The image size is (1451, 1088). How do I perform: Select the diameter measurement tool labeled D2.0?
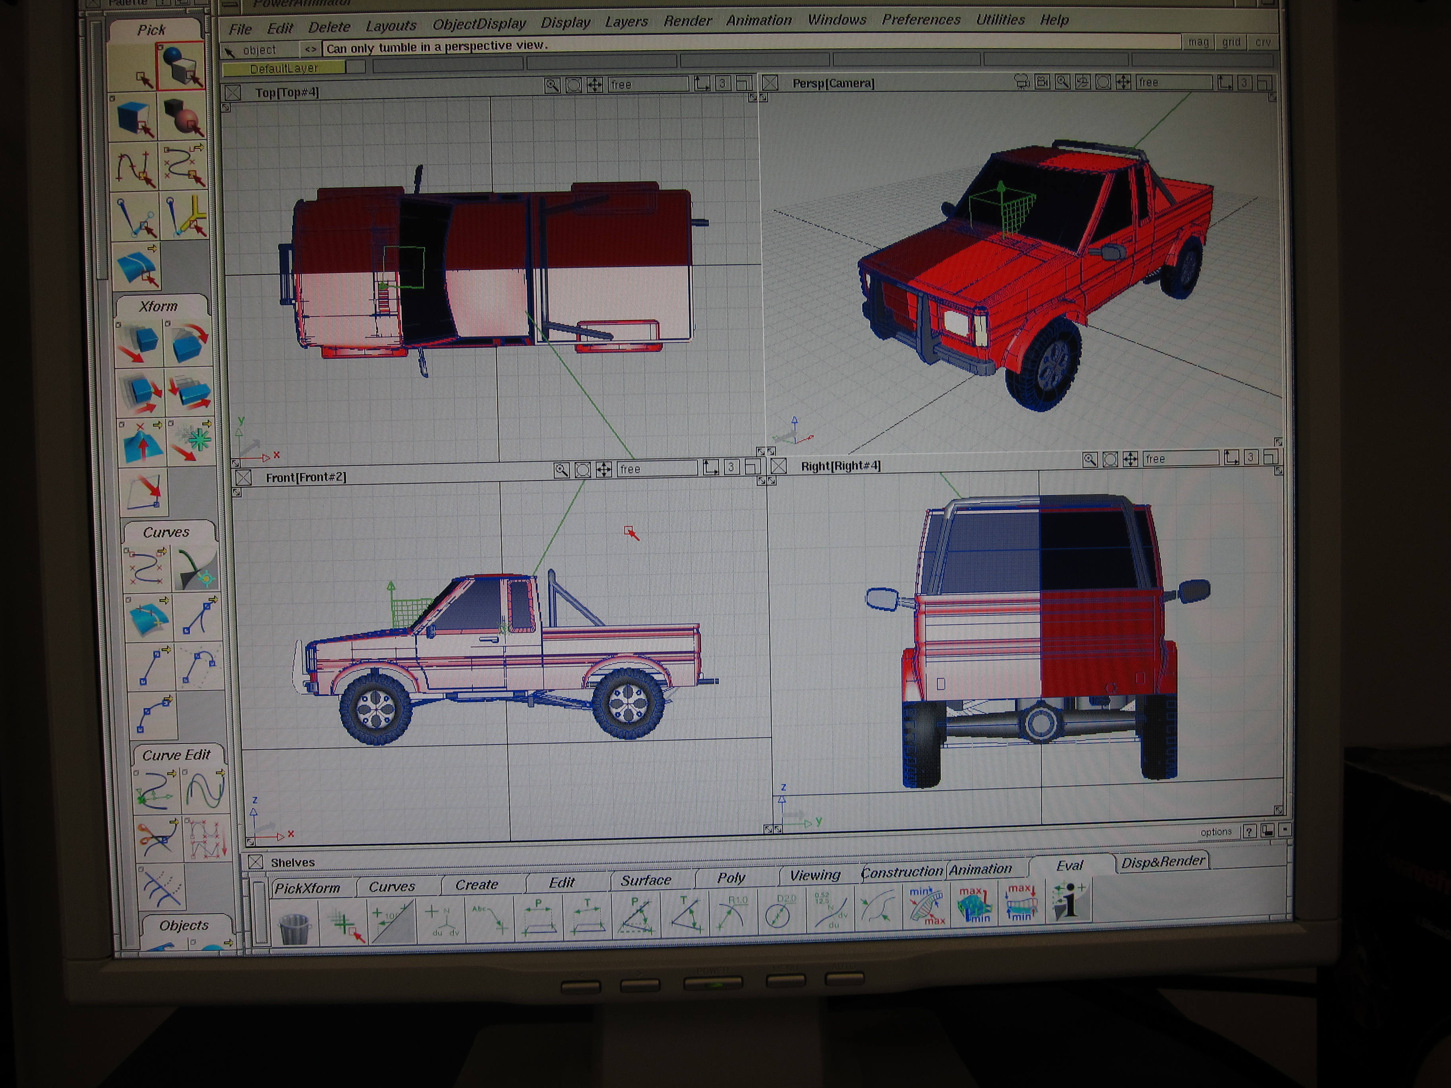coord(780,912)
